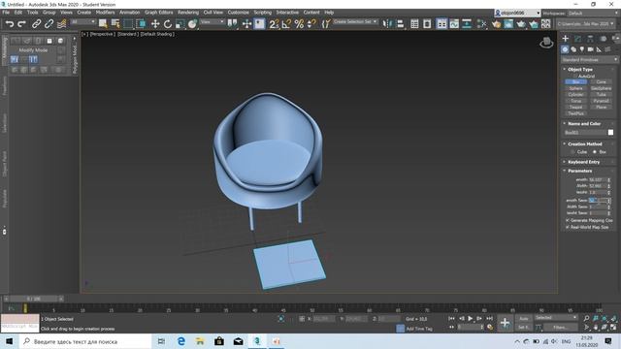Open Render Setup teapot icon
Screen dimensions: 621x349
click(x=496, y=23)
